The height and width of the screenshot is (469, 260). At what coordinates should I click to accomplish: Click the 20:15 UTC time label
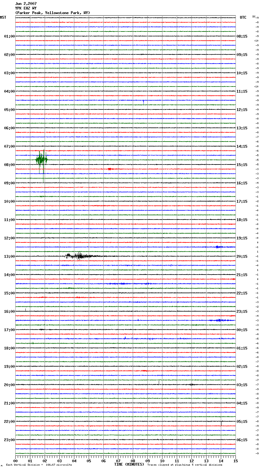(242, 257)
